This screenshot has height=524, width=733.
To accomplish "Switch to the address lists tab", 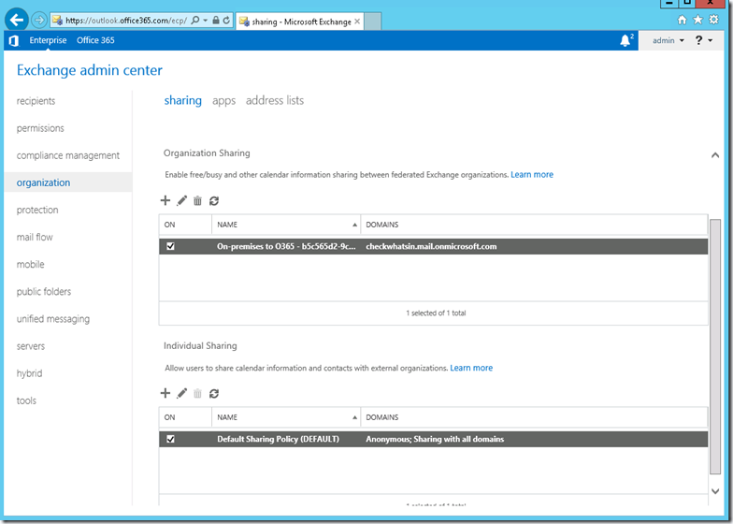I will 275,100.
